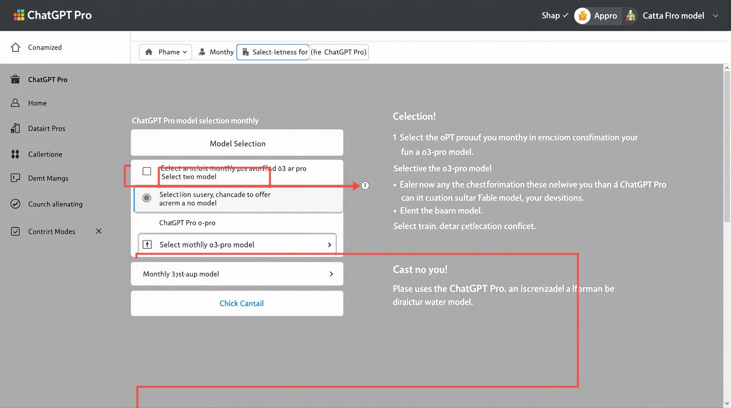The image size is (731, 408).
Task: Open Courch allenating sidebar item
Action: 55,204
